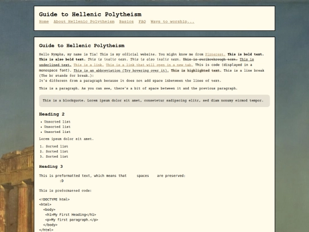
Task: Click the site title in header box
Action: click(90, 14)
